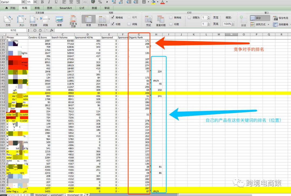Switch to 页面布局 page layout view

coord(102,20)
